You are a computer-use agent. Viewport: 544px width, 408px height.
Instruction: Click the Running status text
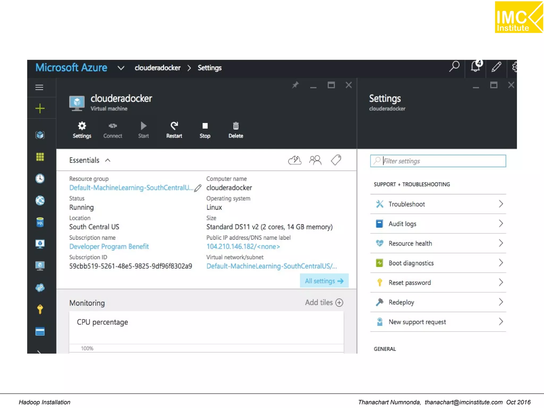pyautogui.click(x=82, y=207)
